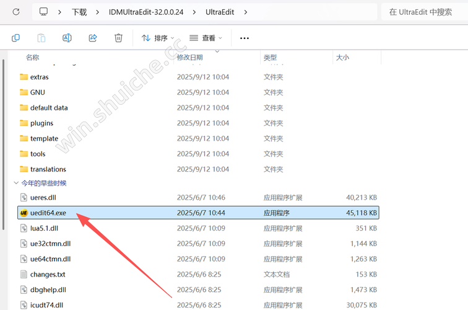The height and width of the screenshot is (310, 468).
Task: Select the plugins folder icon
Action: click(x=24, y=123)
